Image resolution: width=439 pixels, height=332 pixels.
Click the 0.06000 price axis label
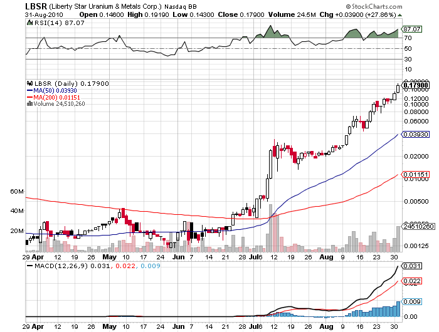click(x=416, y=122)
